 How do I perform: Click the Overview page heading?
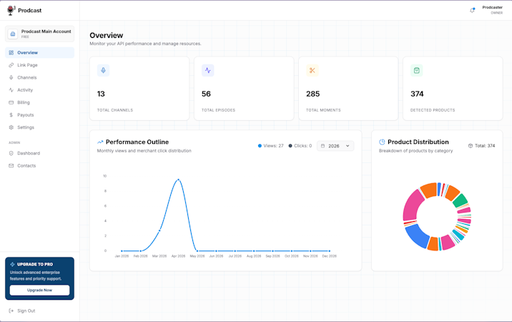tap(107, 35)
